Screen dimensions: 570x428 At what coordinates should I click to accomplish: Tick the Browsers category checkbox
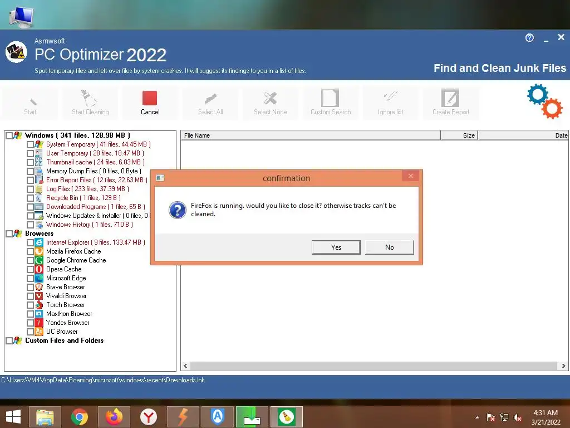point(9,234)
